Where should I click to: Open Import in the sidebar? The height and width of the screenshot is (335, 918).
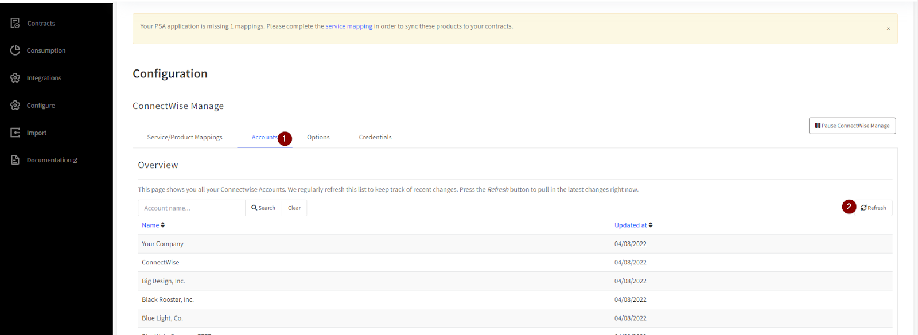pos(37,133)
